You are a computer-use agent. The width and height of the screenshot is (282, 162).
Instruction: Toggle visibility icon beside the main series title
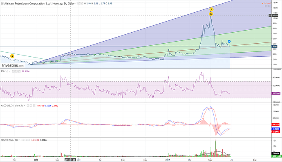(x=78, y=3)
